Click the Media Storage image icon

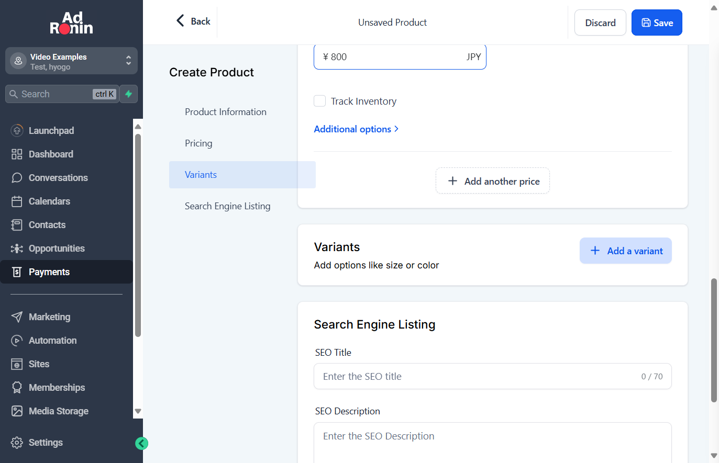(17, 411)
